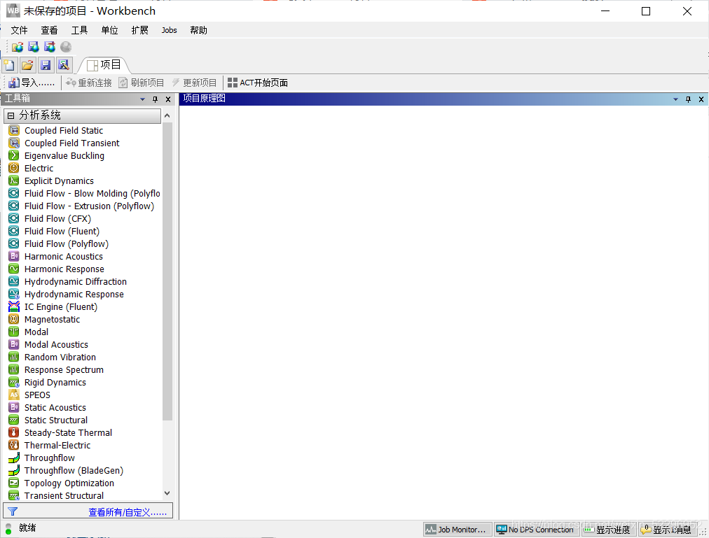Click the Magnetostatic icon
Viewport: 709px width, 538px height.
coord(14,319)
